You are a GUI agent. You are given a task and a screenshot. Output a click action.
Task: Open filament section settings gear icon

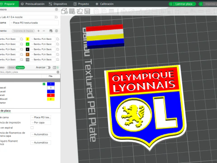pyautogui.click(x=57, y=31)
